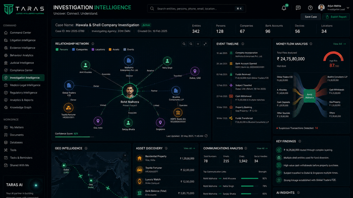Toggle the Companies legend filter

click(x=80, y=50)
